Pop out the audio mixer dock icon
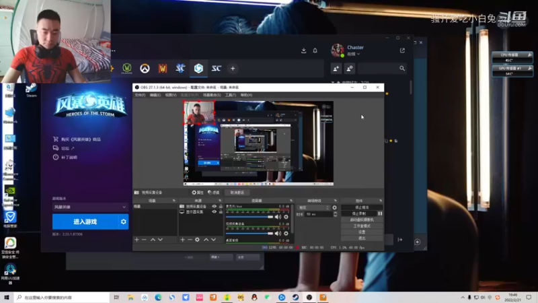The height and width of the screenshot is (303, 538). [291, 200]
